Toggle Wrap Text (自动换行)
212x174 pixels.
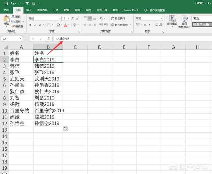(x=118, y=18)
